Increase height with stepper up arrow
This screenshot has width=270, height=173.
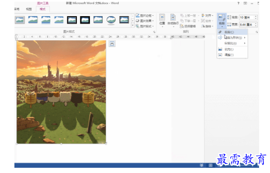pyautogui.click(x=256, y=16)
